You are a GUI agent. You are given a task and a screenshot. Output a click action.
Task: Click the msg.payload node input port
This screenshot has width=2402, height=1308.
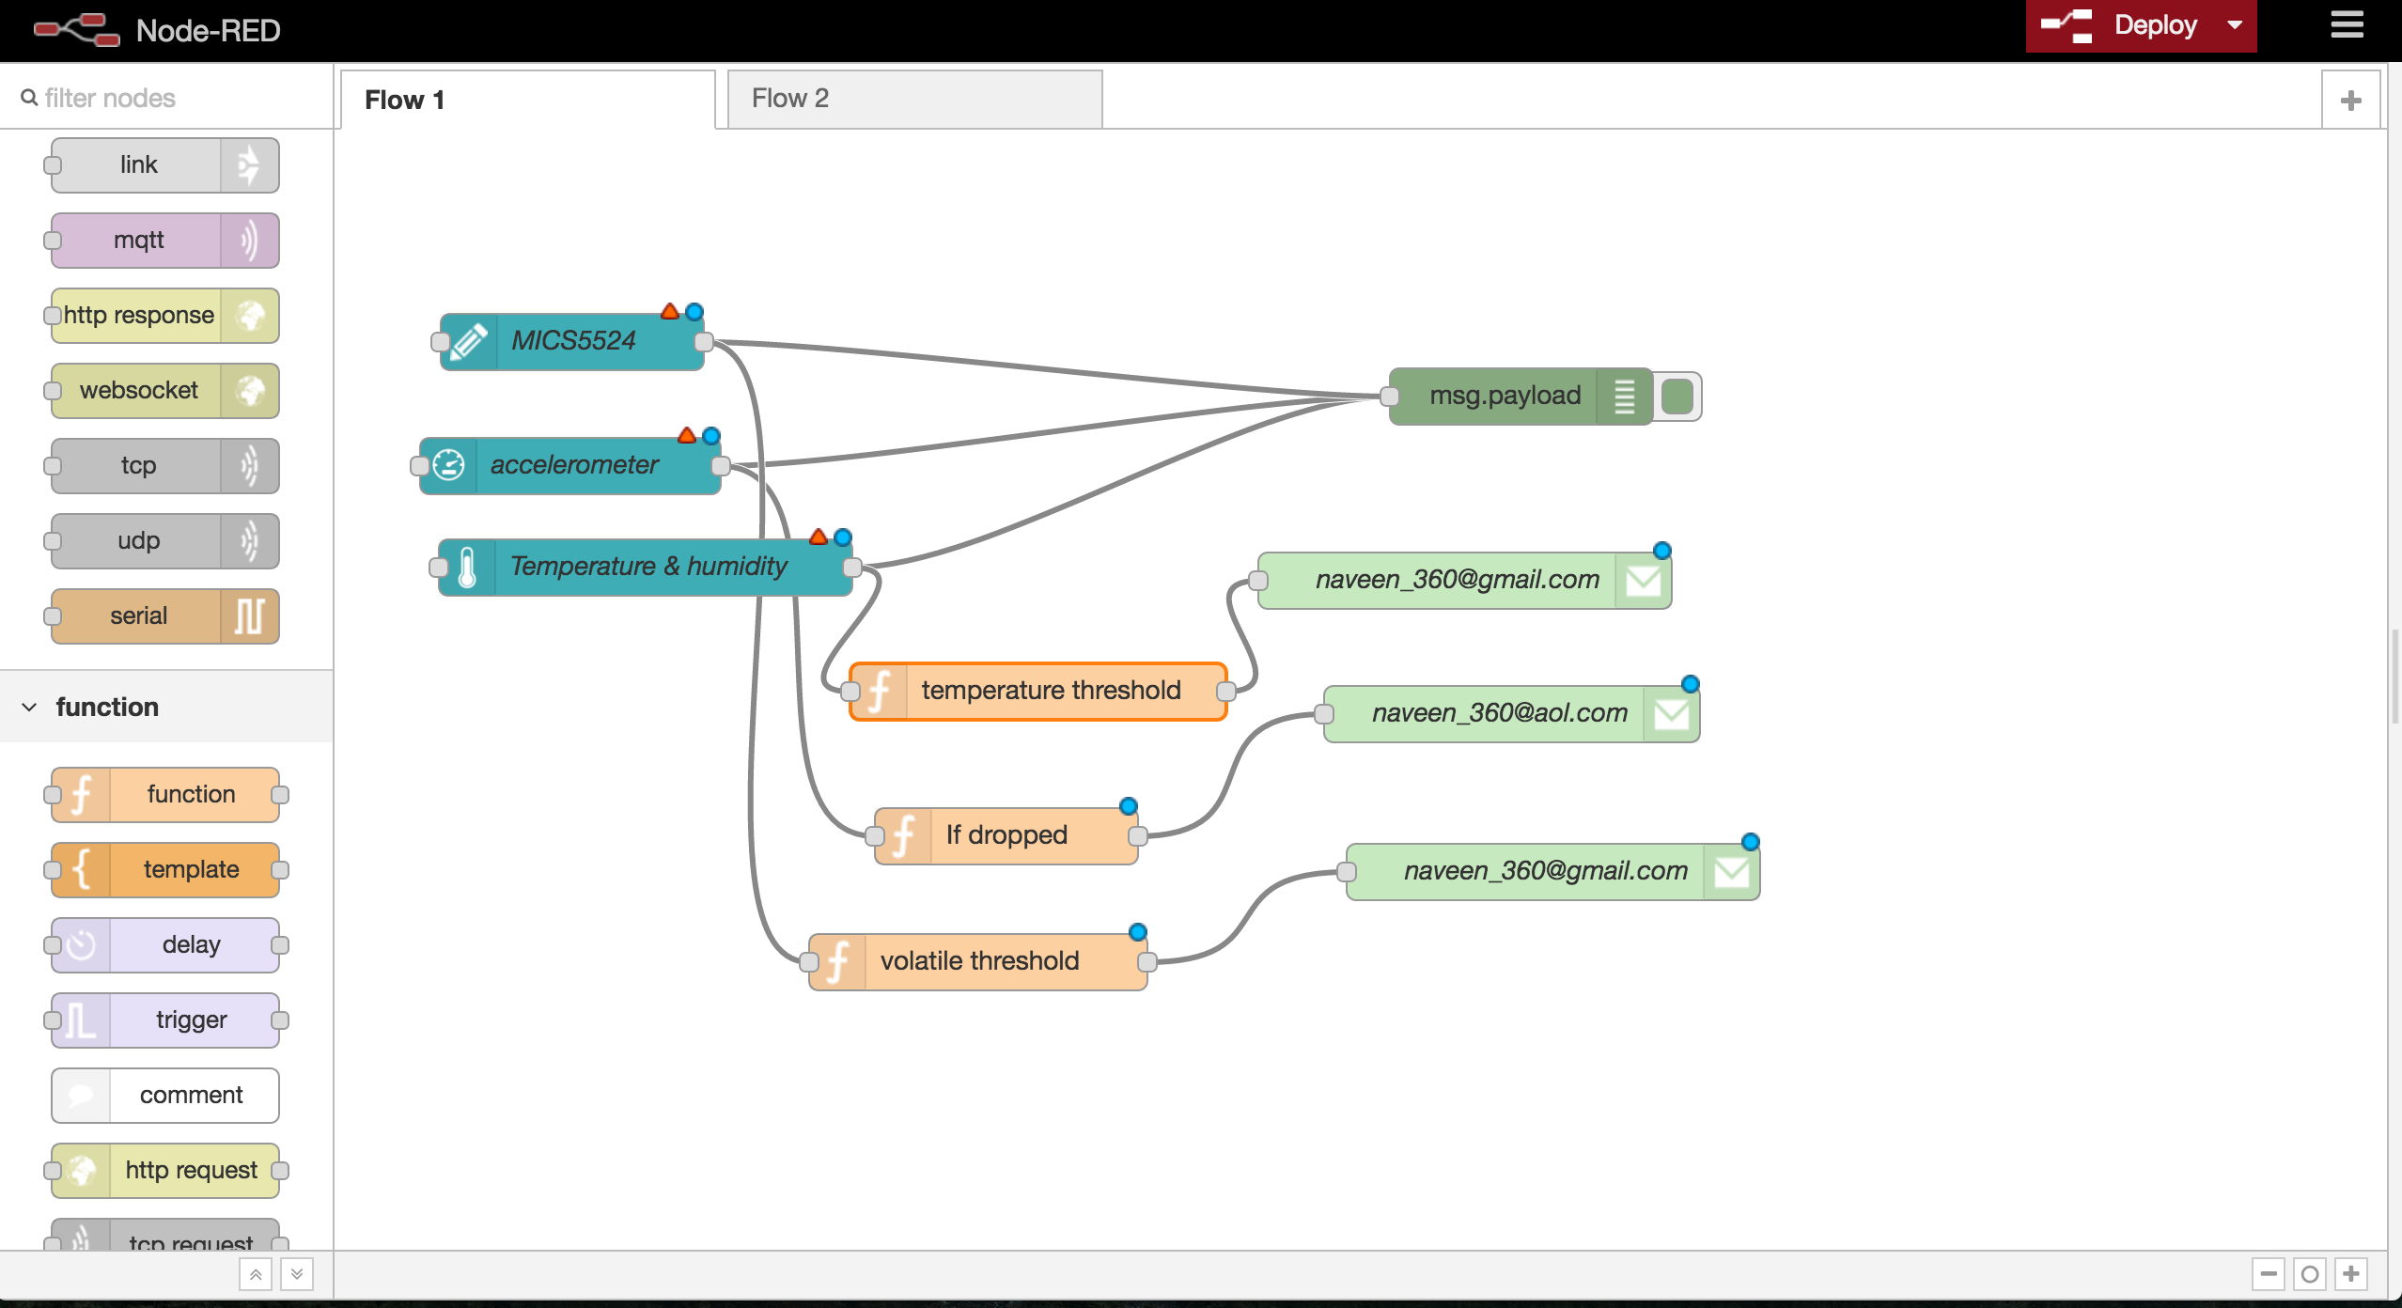point(1390,396)
